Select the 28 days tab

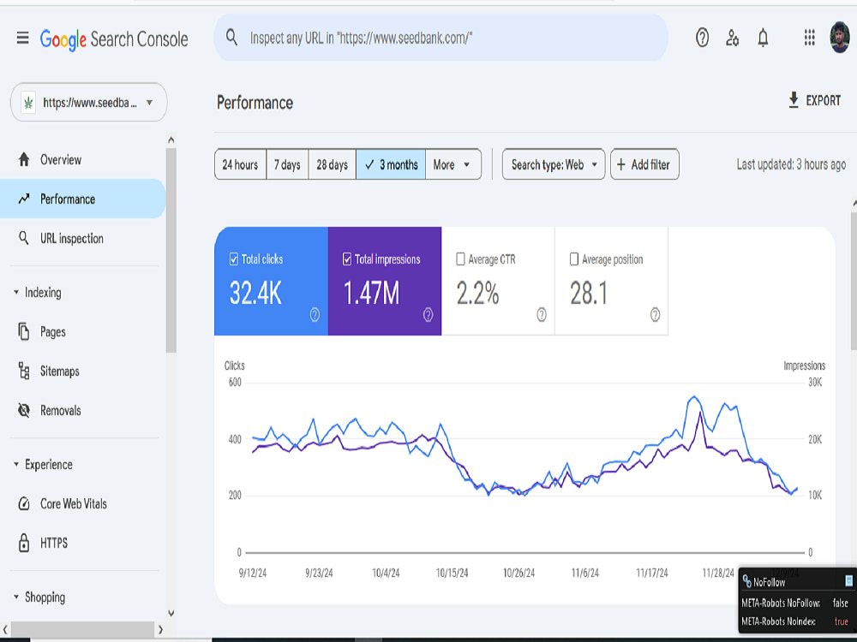click(333, 164)
